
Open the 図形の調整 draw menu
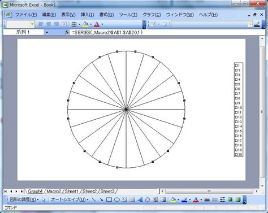click(24, 199)
